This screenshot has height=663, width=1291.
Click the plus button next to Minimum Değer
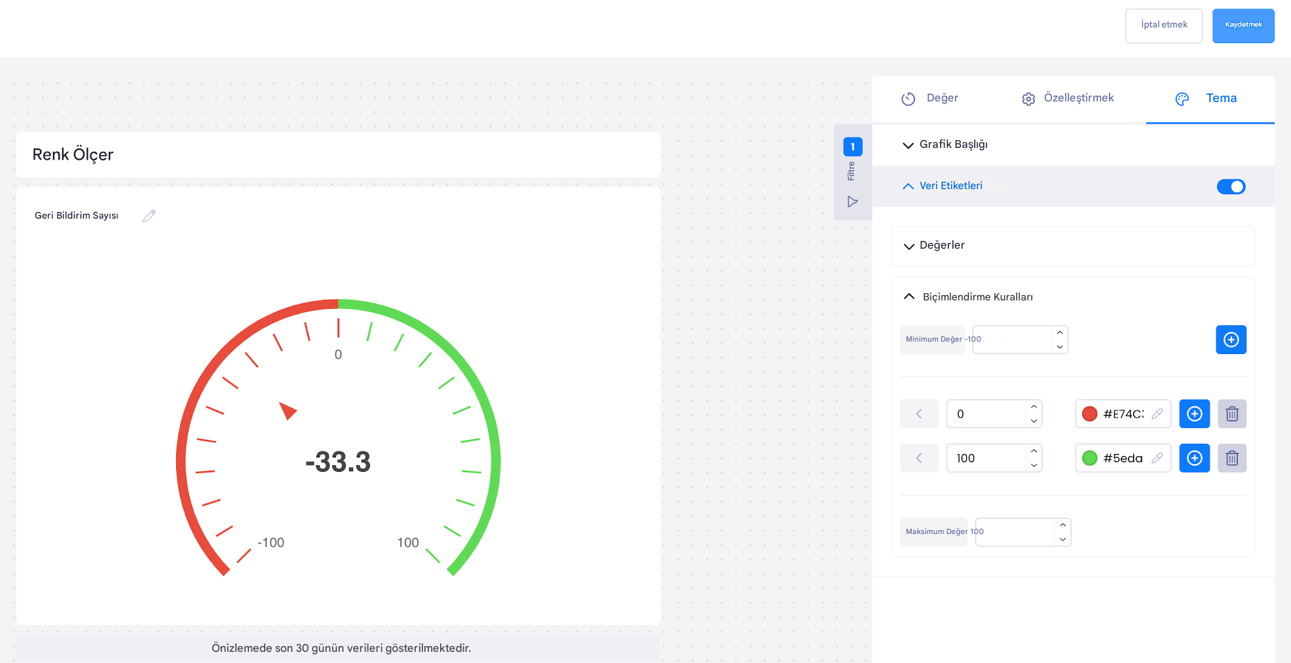pos(1231,340)
